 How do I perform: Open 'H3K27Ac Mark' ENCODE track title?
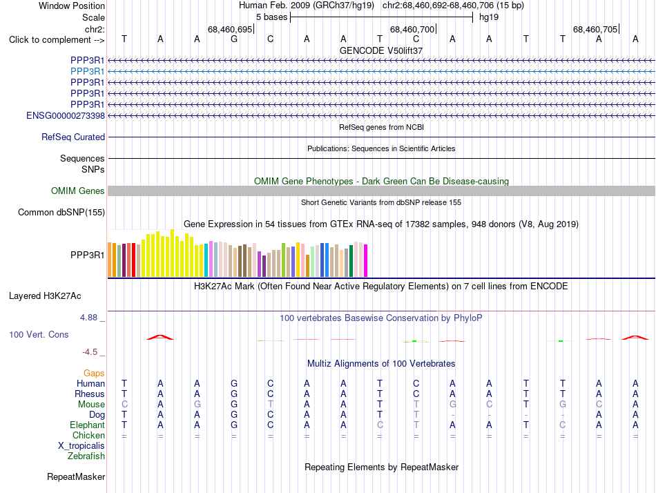coord(381,287)
